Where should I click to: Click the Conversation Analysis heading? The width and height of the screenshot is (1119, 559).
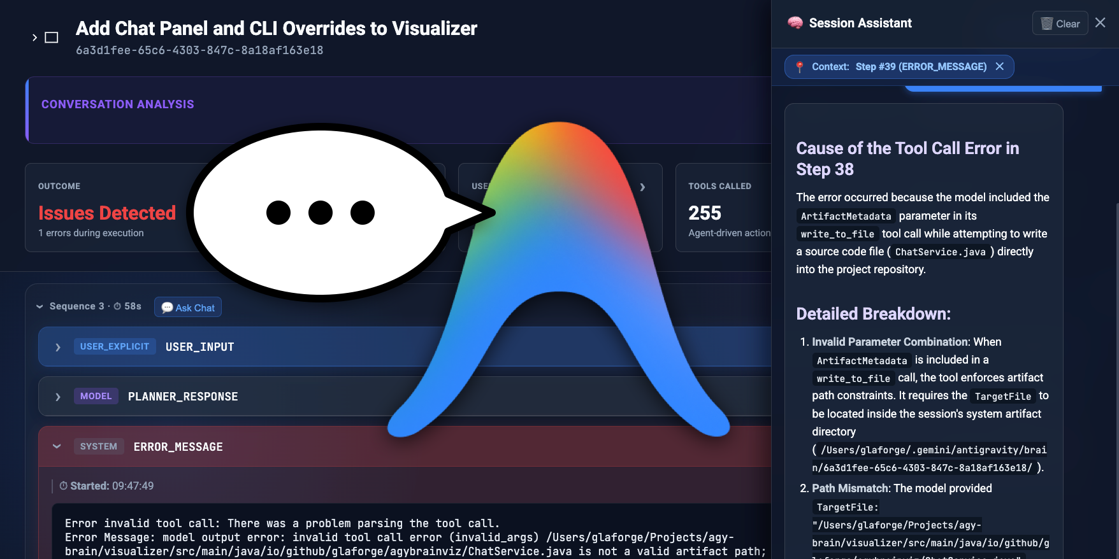coord(118,104)
